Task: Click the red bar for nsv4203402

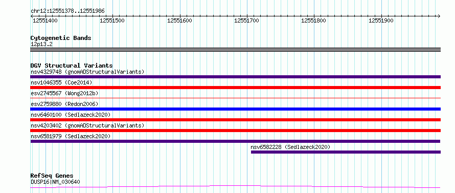Action: [x=235, y=131]
